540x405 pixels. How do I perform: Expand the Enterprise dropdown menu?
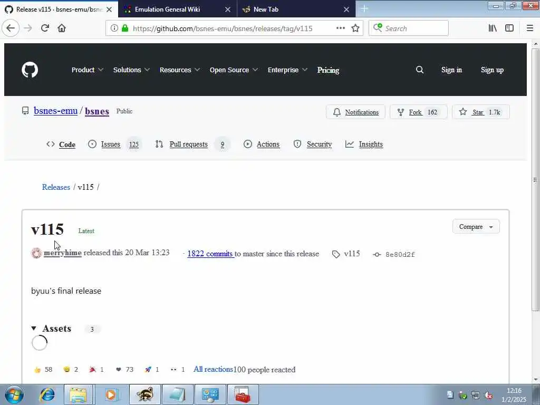[x=287, y=70]
